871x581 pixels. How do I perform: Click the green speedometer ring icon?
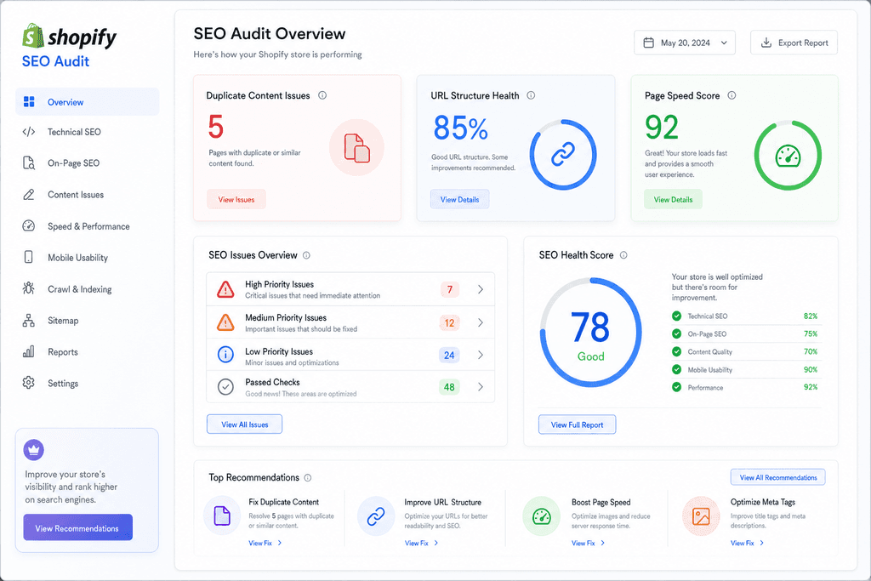tap(788, 156)
